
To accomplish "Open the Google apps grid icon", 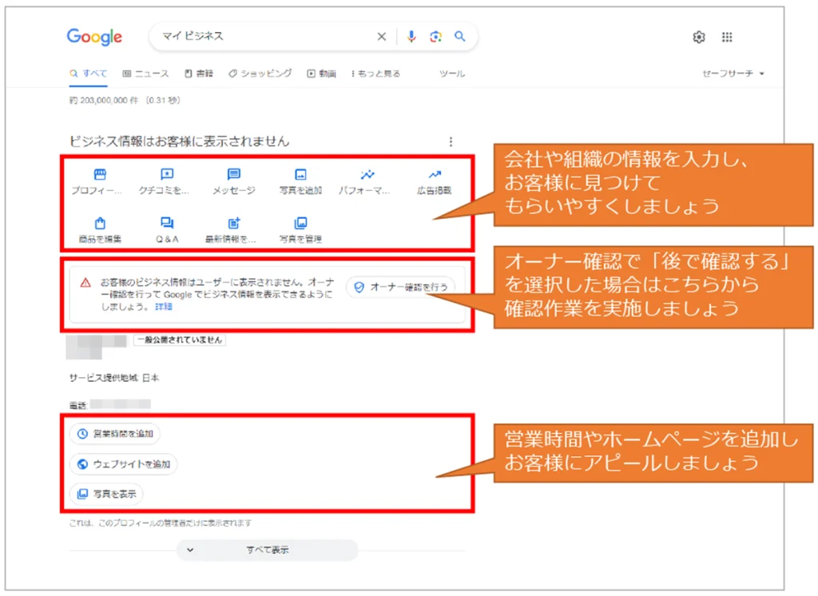I will pyautogui.click(x=727, y=37).
